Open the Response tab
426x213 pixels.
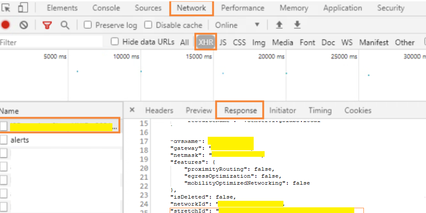click(x=239, y=110)
